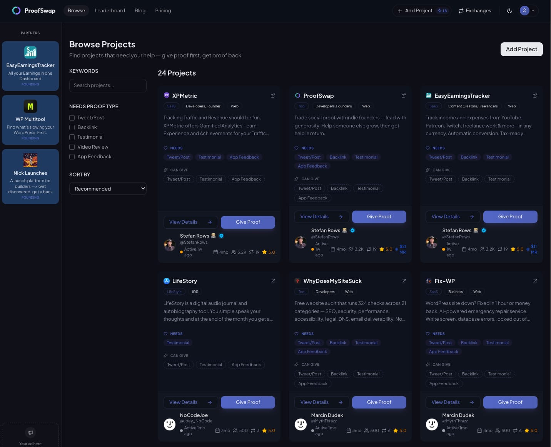Viewport: 551px width, 447px height.
Task: Go to the Pricing page
Action: (x=163, y=11)
